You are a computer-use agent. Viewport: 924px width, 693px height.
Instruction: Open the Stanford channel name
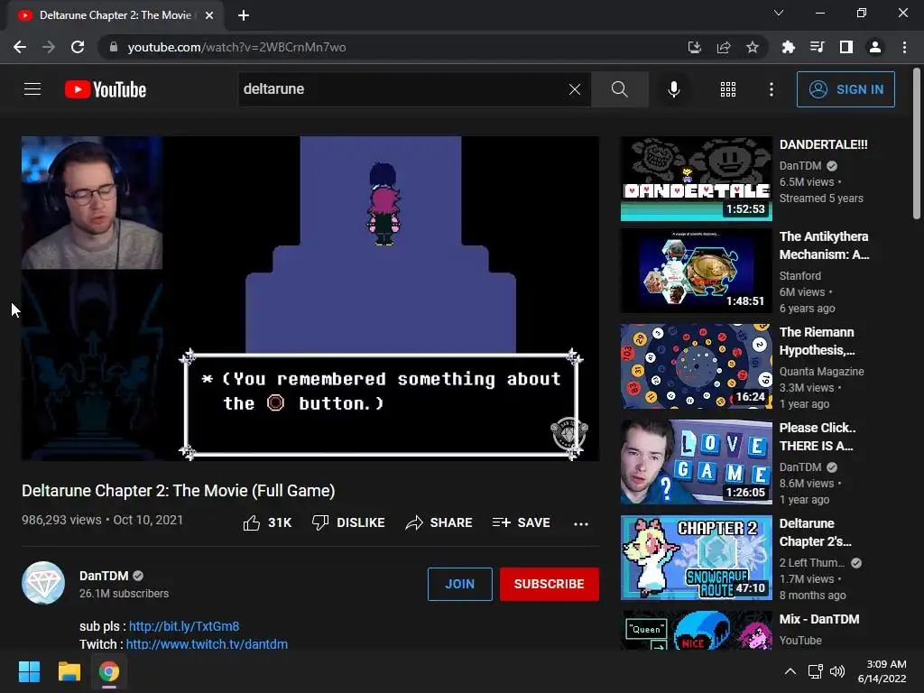799,276
